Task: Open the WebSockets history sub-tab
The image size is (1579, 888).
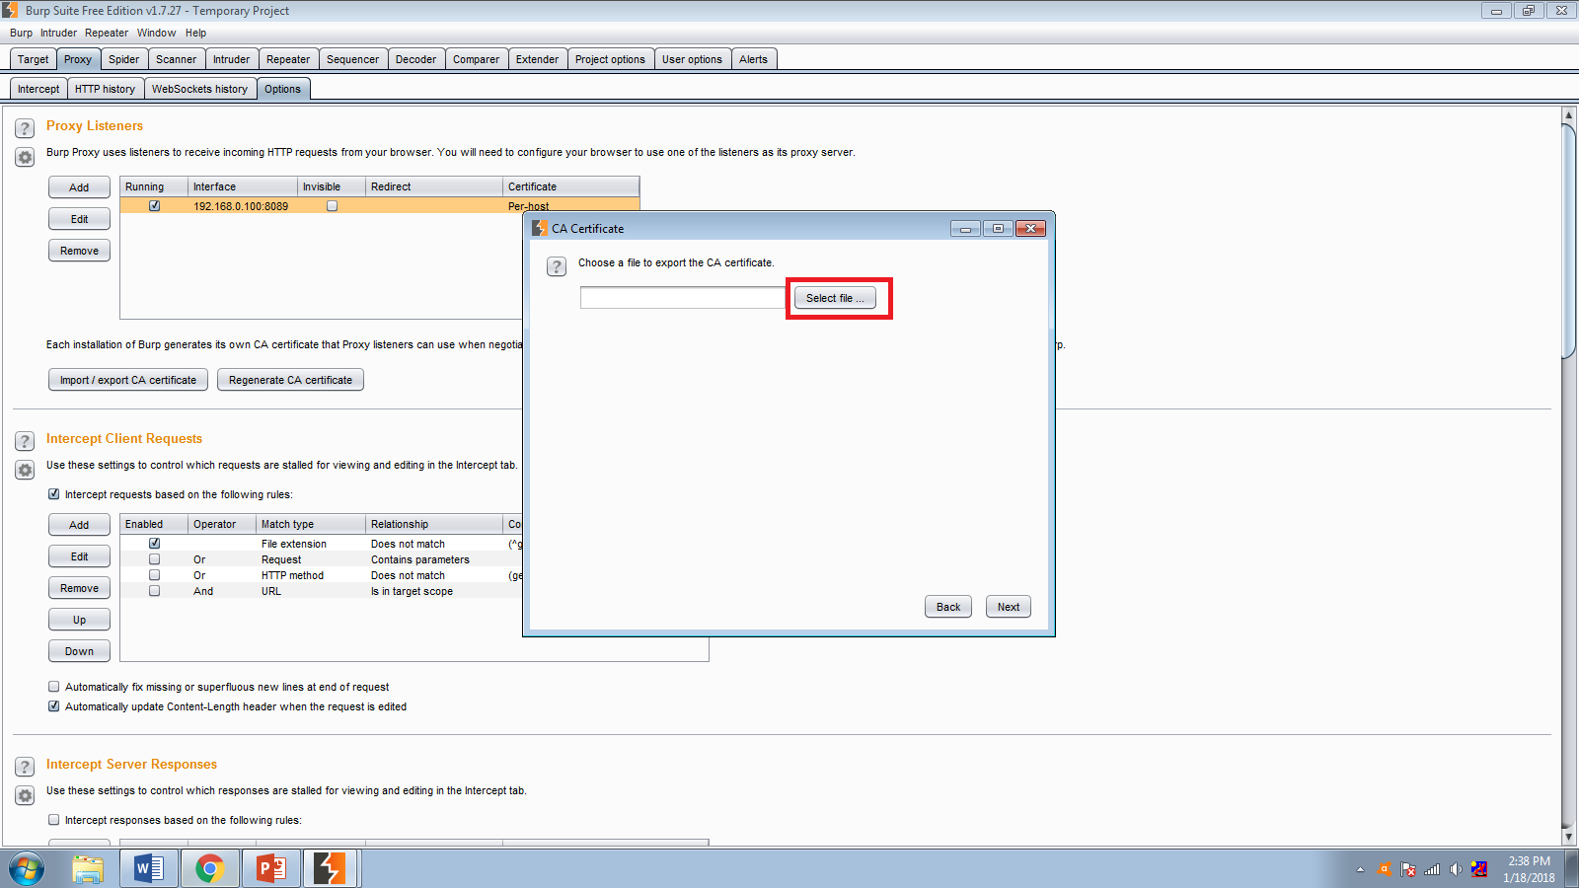Action: point(199,89)
